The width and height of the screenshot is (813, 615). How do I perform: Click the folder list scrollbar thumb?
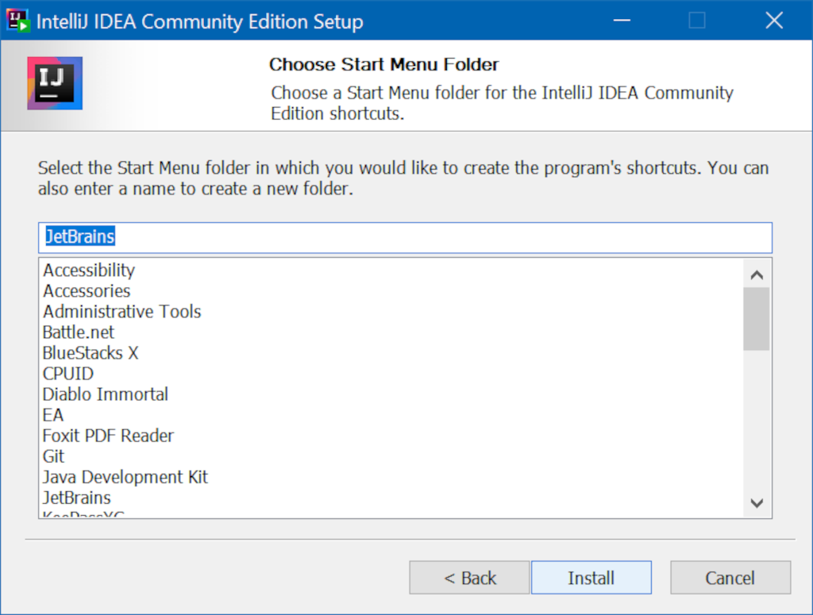pos(757,319)
